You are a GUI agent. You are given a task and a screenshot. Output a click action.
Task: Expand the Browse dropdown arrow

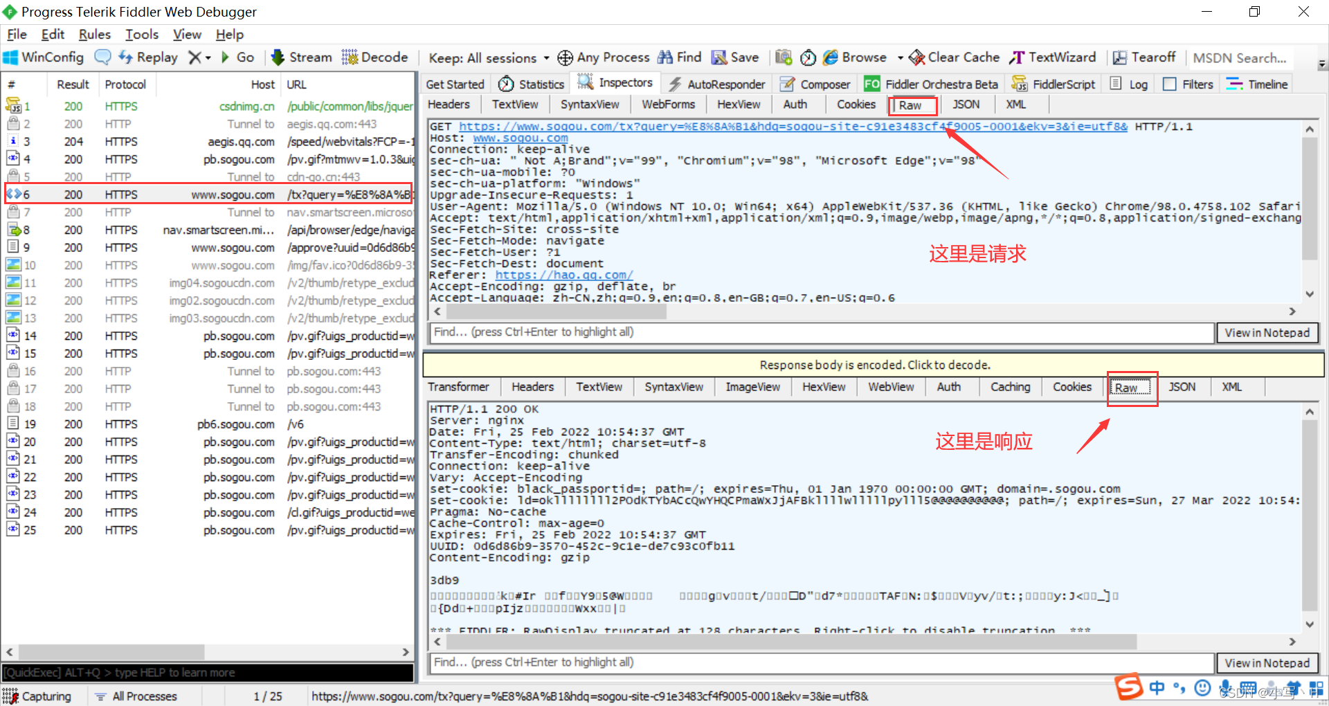point(900,58)
